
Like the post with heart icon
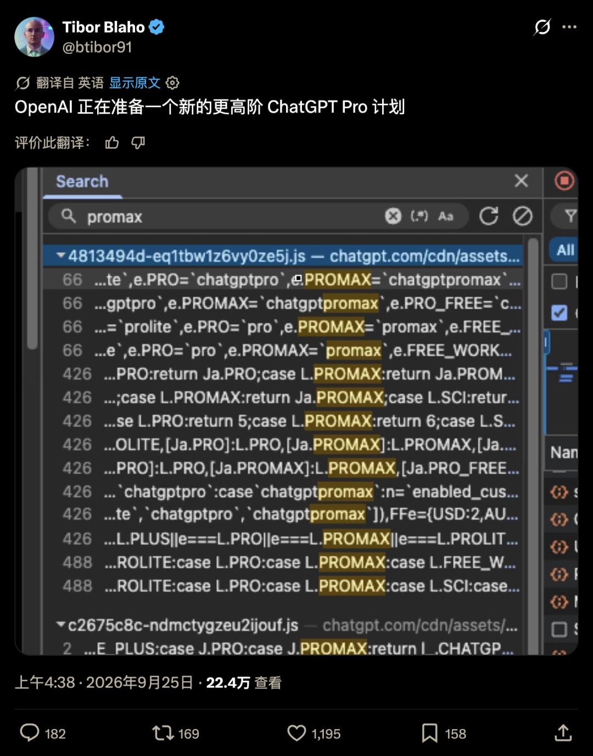pyautogui.click(x=296, y=733)
